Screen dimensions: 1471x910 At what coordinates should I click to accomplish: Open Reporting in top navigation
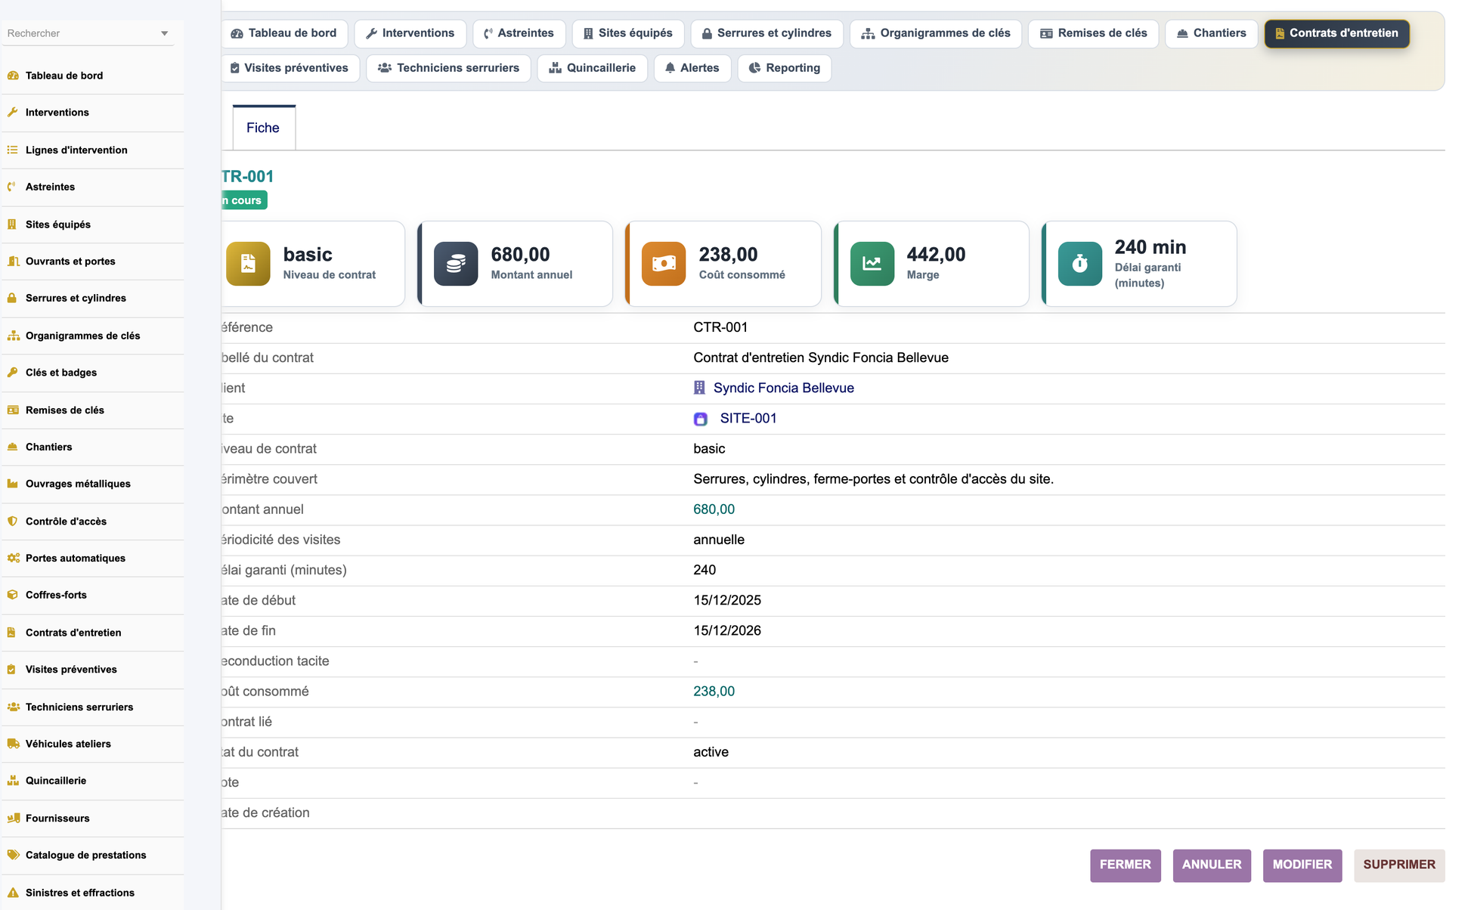pos(785,68)
